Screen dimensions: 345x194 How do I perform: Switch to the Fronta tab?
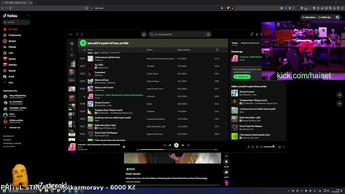[235, 43]
